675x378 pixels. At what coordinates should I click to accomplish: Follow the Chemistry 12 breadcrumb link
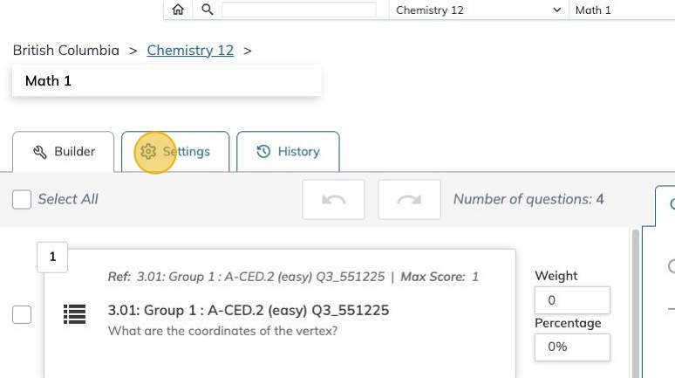tap(190, 51)
